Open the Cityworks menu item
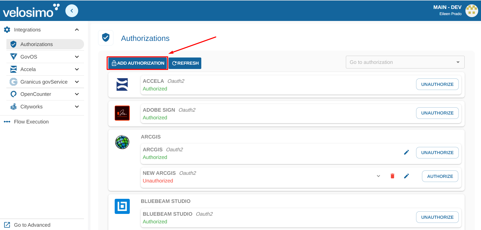 point(45,107)
